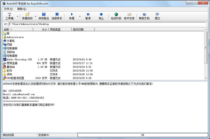Click the Administrator user folder icon
210x139 pixels.
5,37
